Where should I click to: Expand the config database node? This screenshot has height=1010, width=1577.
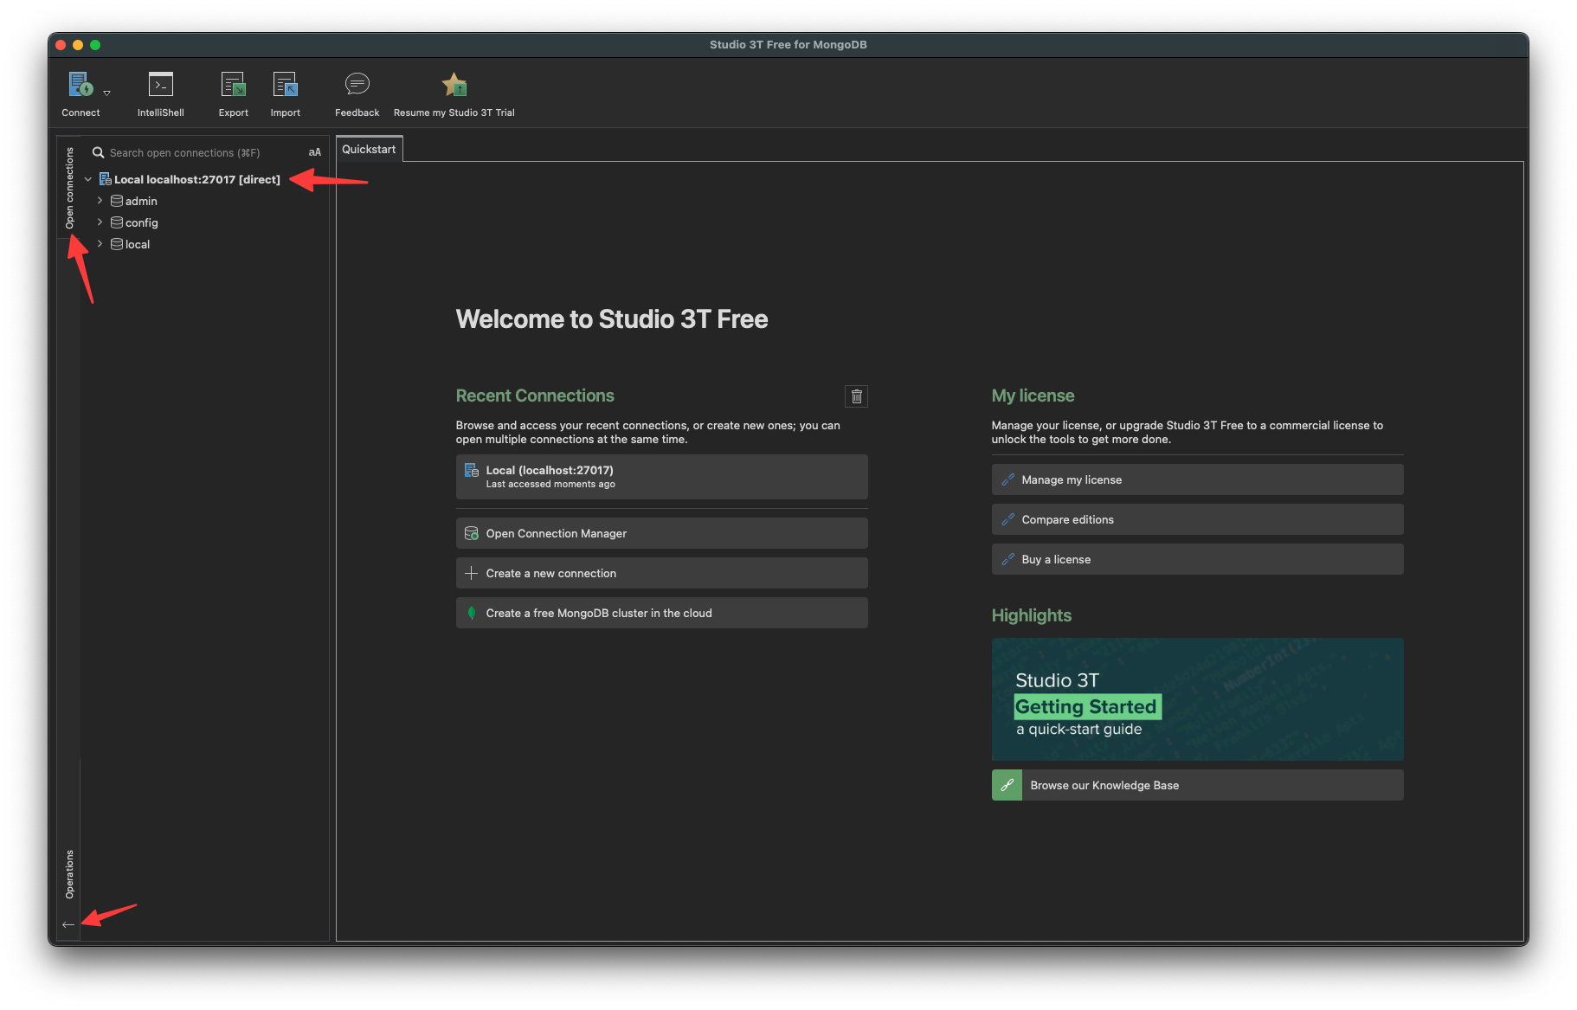(100, 222)
